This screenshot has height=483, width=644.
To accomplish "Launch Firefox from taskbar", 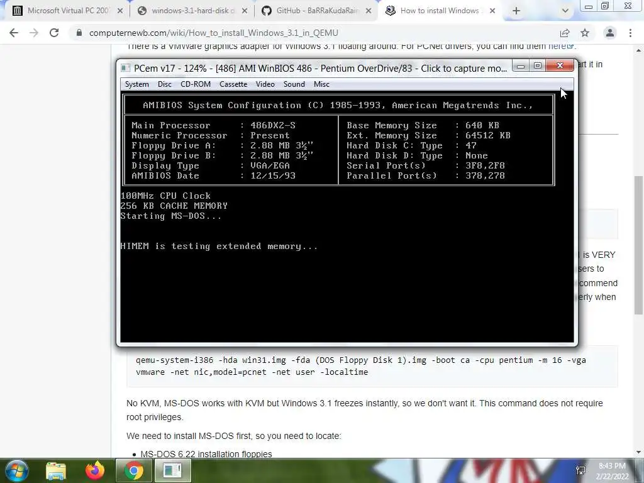I will (x=95, y=470).
